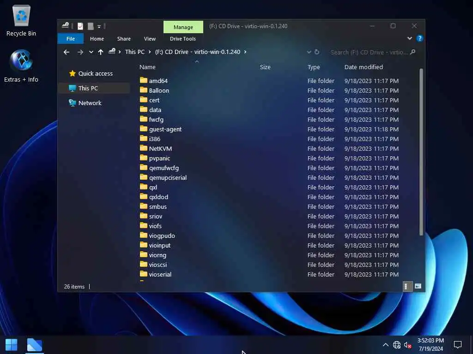Go up one level with the up arrow
The width and height of the screenshot is (473, 354).
[100, 52]
